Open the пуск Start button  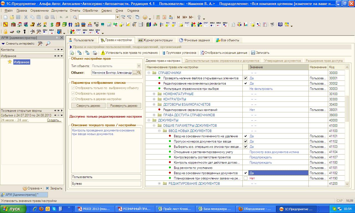click(x=13, y=209)
